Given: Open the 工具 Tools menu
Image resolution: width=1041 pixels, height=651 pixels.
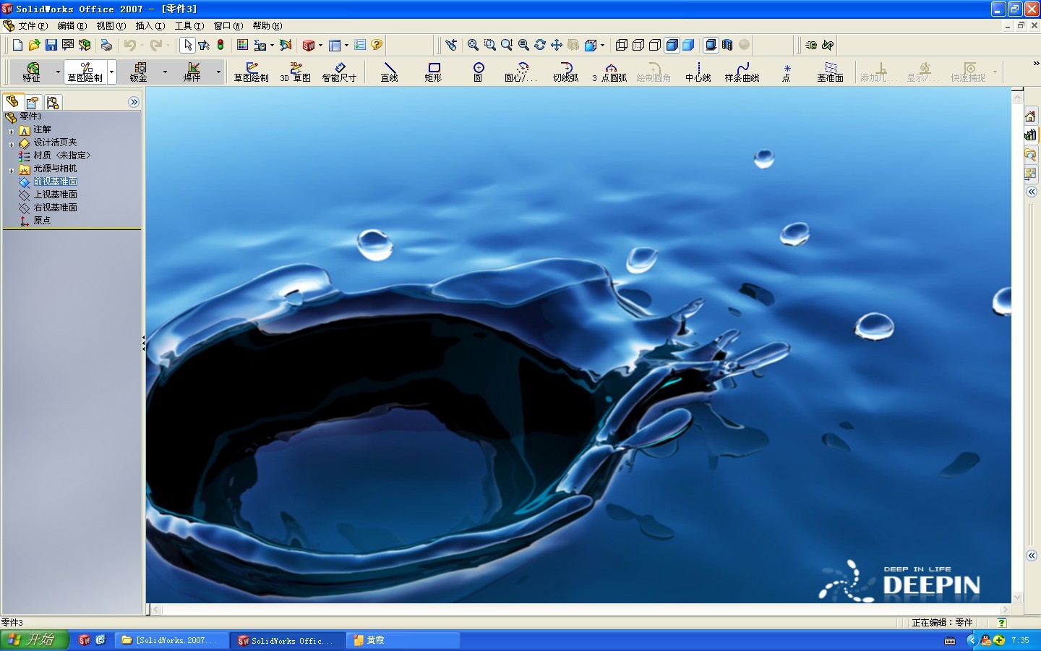Looking at the screenshot, I should click(189, 25).
